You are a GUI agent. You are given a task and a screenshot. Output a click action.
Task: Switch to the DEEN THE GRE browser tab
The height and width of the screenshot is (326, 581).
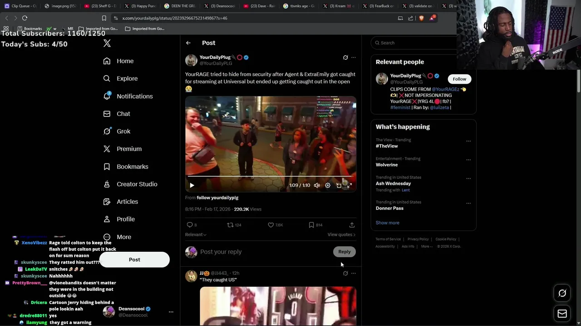[x=180, y=6]
